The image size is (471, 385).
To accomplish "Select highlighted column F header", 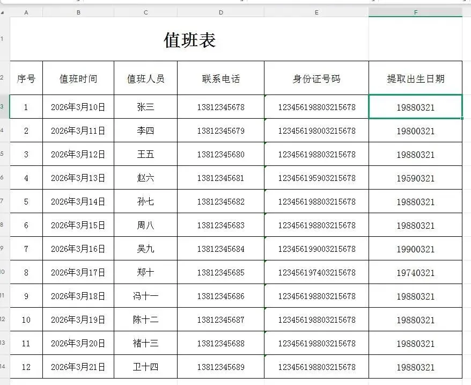I will coord(415,13).
